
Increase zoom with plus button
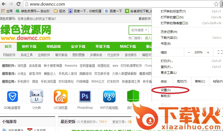pyautogui.click(x=208, y=52)
